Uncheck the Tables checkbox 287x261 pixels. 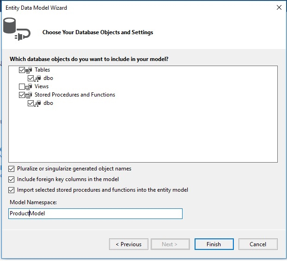click(22, 70)
